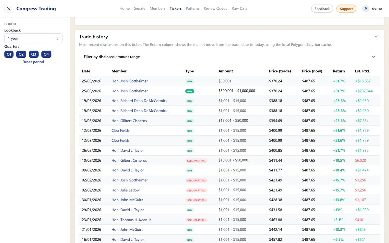Open Hon. Julia Letlow member link
389x243 pixels.
[125, 190]
